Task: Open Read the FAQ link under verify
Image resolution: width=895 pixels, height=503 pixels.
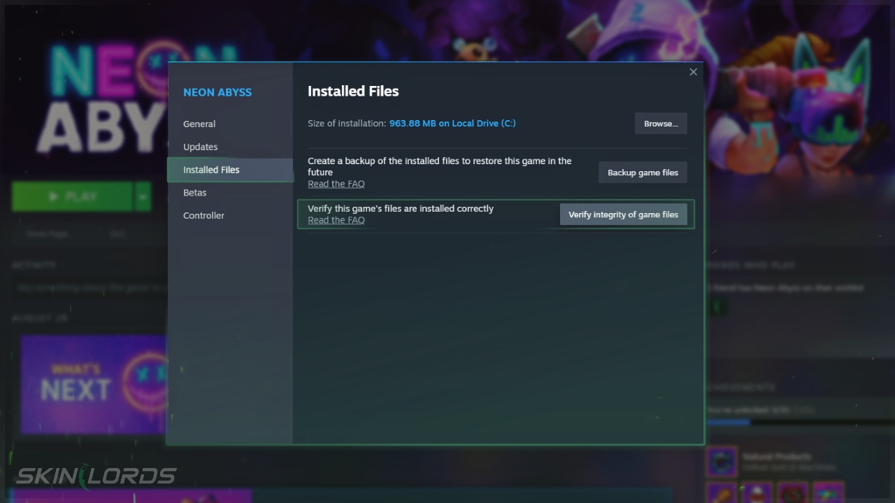Action: [x=336, y=220]
